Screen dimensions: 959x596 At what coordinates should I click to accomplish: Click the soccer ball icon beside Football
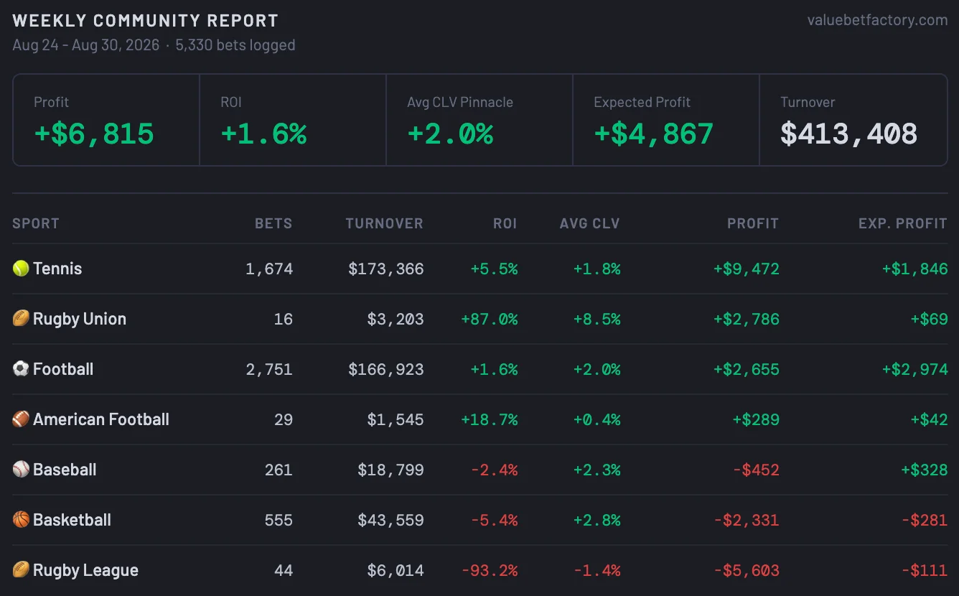tap(21, 369)
